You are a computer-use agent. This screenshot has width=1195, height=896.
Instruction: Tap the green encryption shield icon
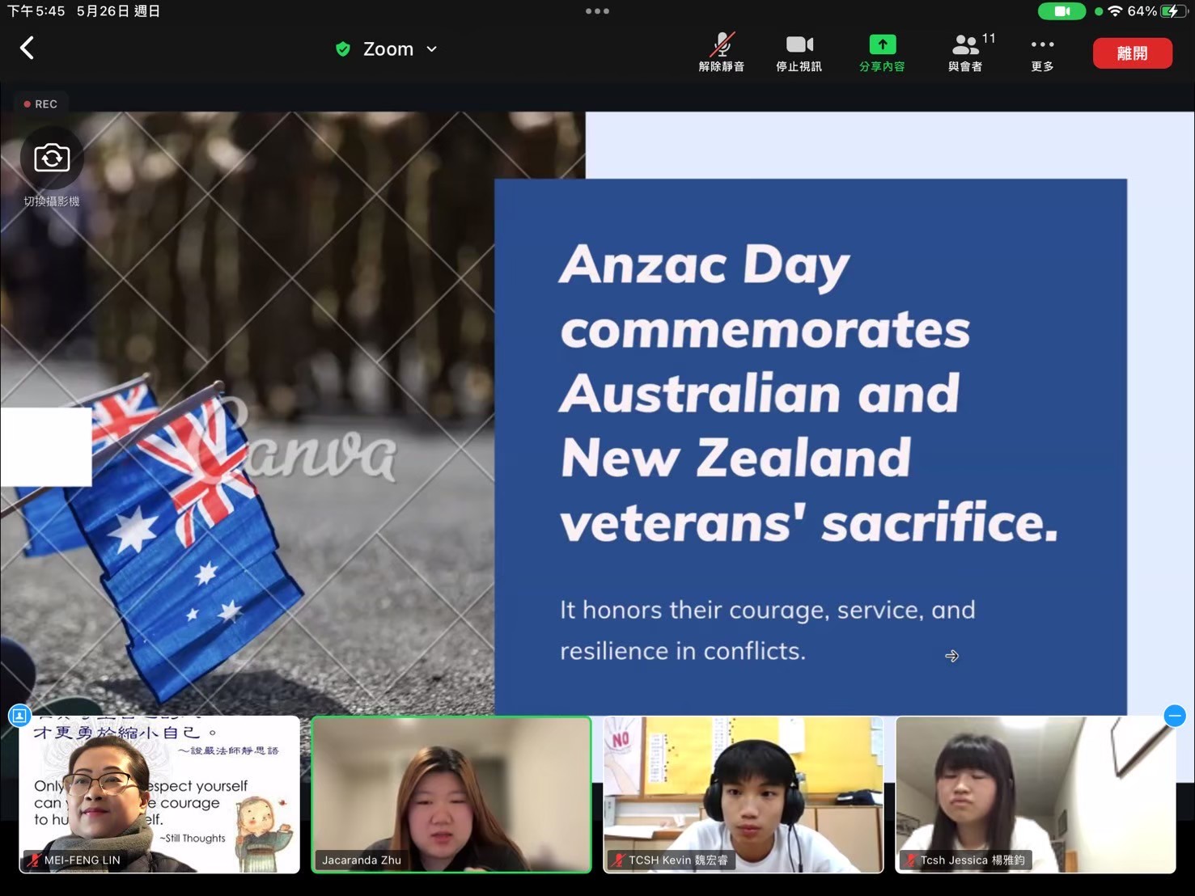(343, 49)
